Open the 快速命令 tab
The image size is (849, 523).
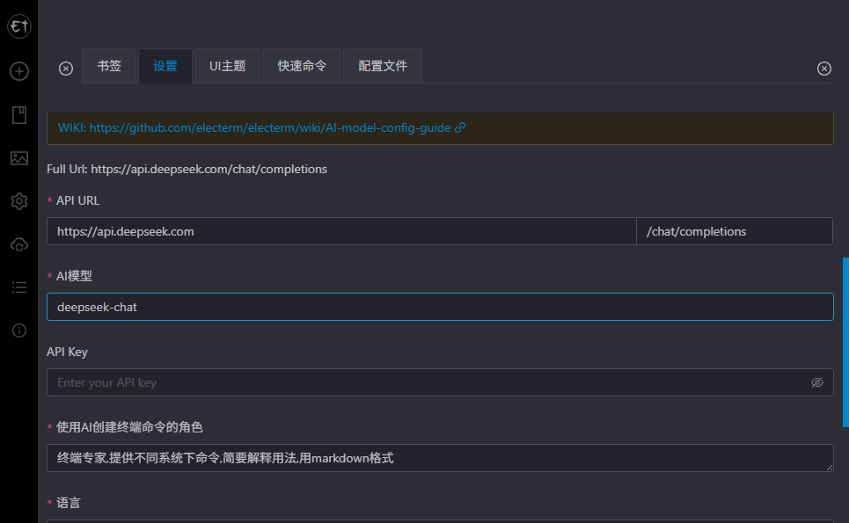pyautogui.click(x=301, y=65)
